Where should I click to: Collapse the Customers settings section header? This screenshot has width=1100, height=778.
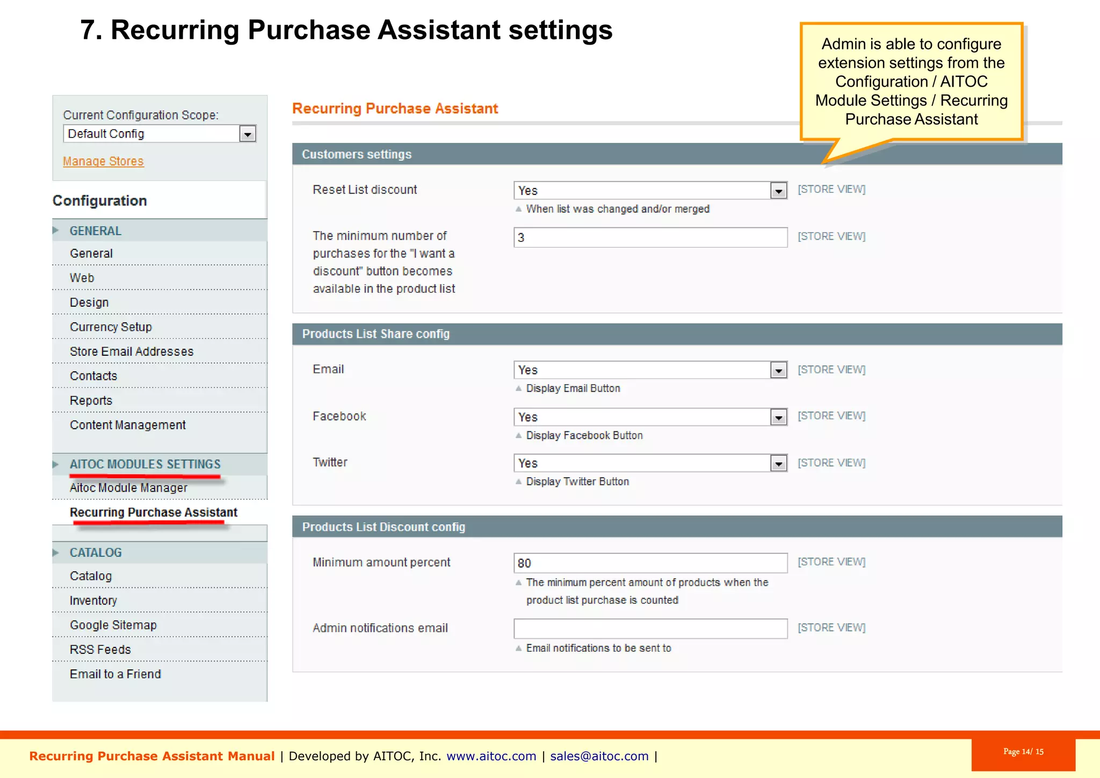677,154
